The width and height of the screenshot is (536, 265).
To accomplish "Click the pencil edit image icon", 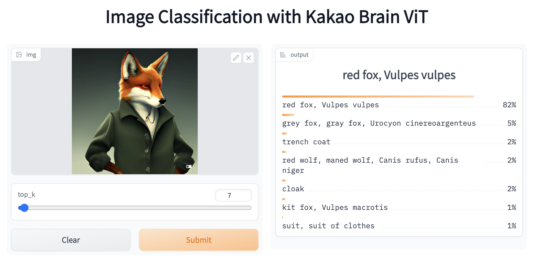I will point(236,58).
